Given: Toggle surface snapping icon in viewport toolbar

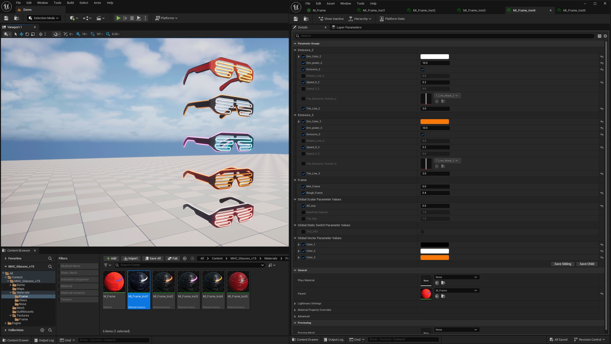Looking at the screenshot, I should tap(56, 34).
